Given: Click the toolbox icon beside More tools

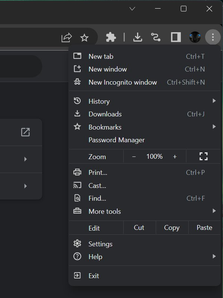Looking at the screenshot, I should coord(77,211).
